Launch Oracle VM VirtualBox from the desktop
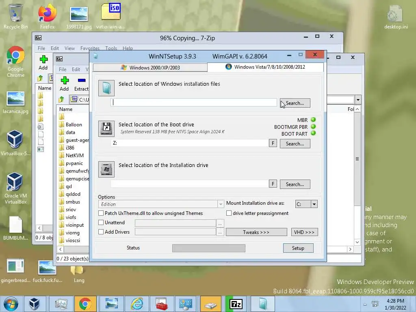The height and width of the screenshot is (312, 416). 15,188
